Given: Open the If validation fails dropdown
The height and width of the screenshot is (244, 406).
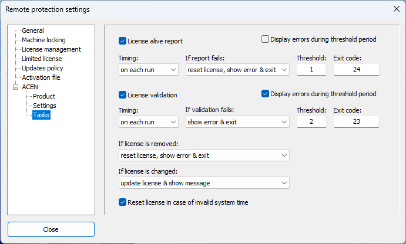Looking at the screenshot, I should pyautogui.click(x=237, y=122).
